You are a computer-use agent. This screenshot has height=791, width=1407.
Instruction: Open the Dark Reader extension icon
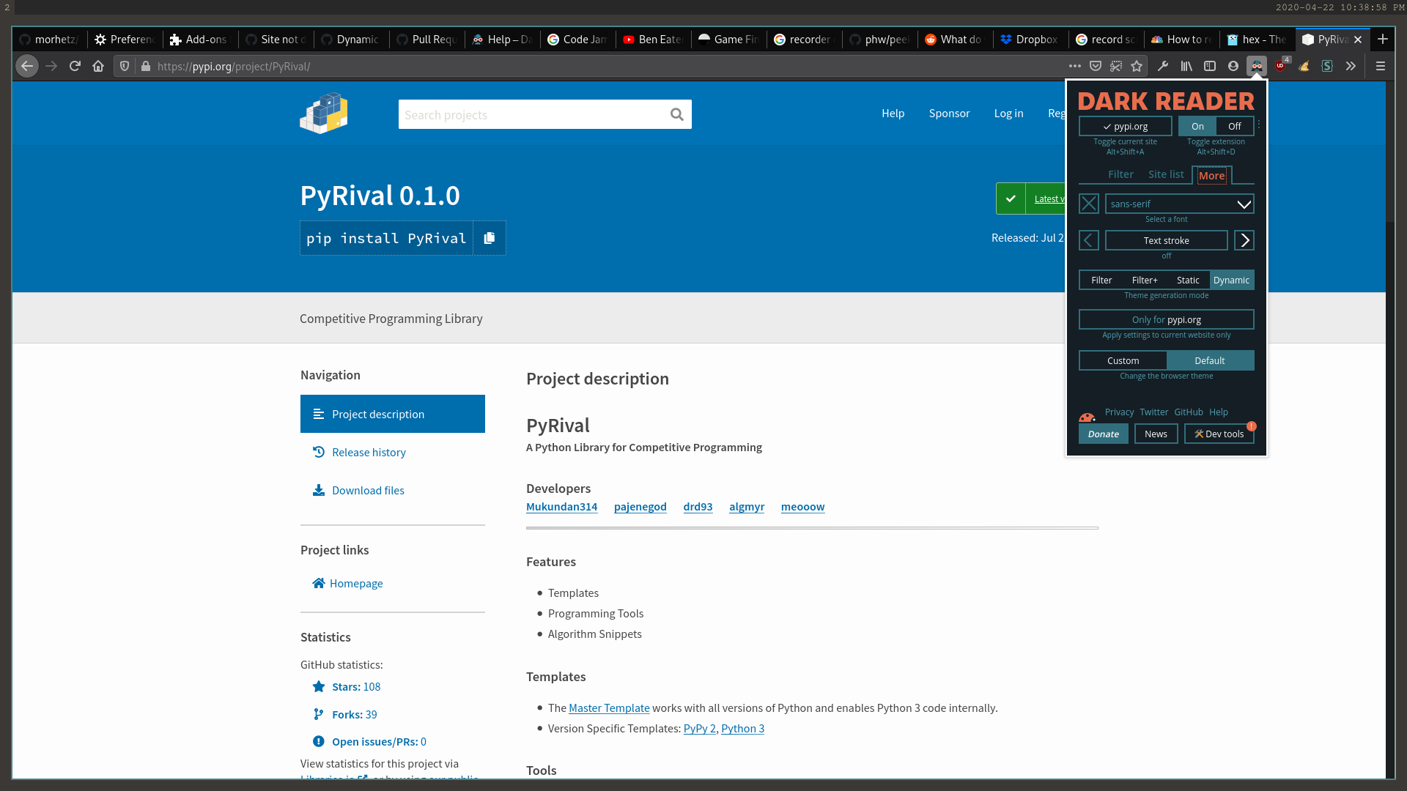[1257, 66]
